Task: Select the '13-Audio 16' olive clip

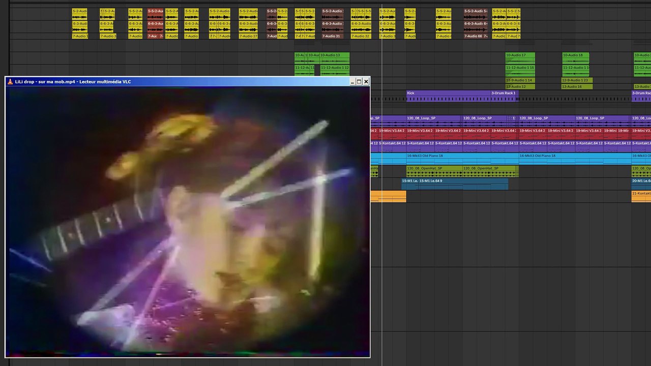Action: pyautogui.click(x=577, y=87)
